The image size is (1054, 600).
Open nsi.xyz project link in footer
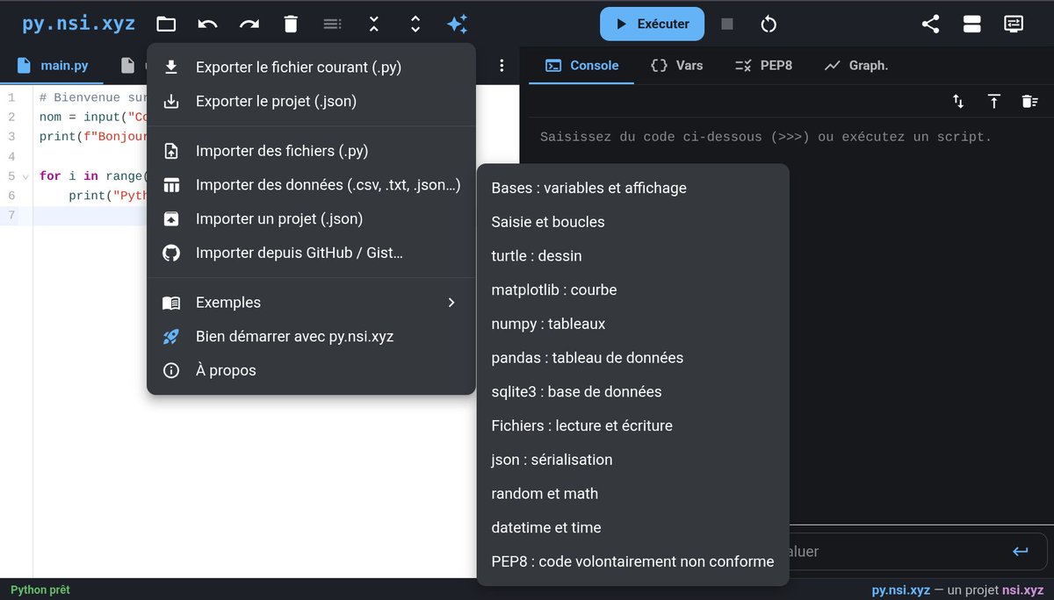pyautogui.click(x=1022, y=590)
